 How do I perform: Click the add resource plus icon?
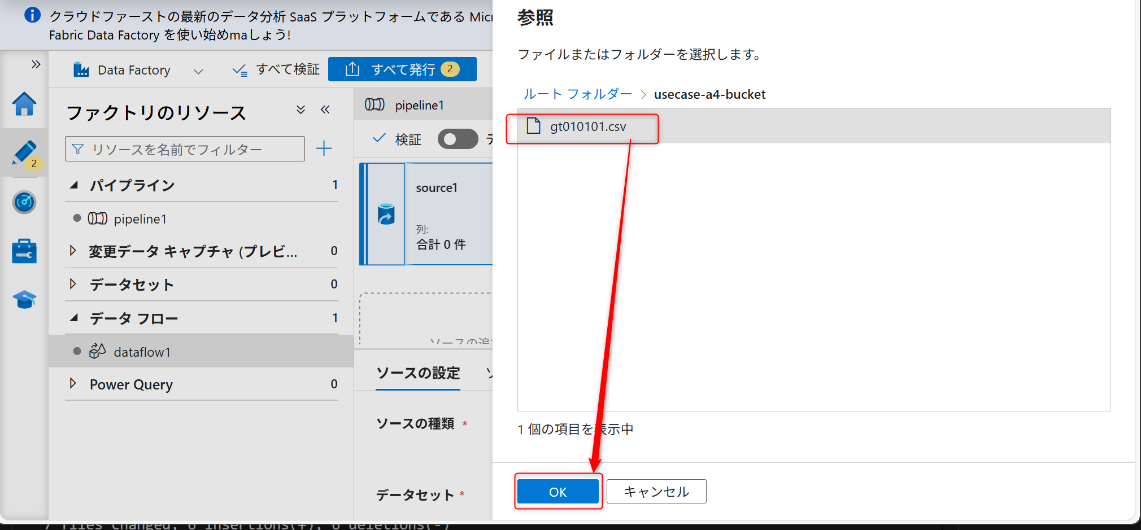point(324,148)
